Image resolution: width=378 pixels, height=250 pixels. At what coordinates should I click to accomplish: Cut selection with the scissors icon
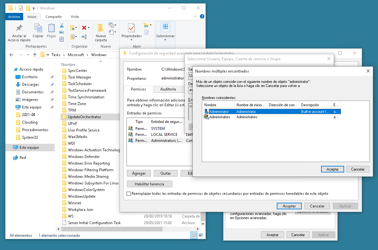click(62, 26)
